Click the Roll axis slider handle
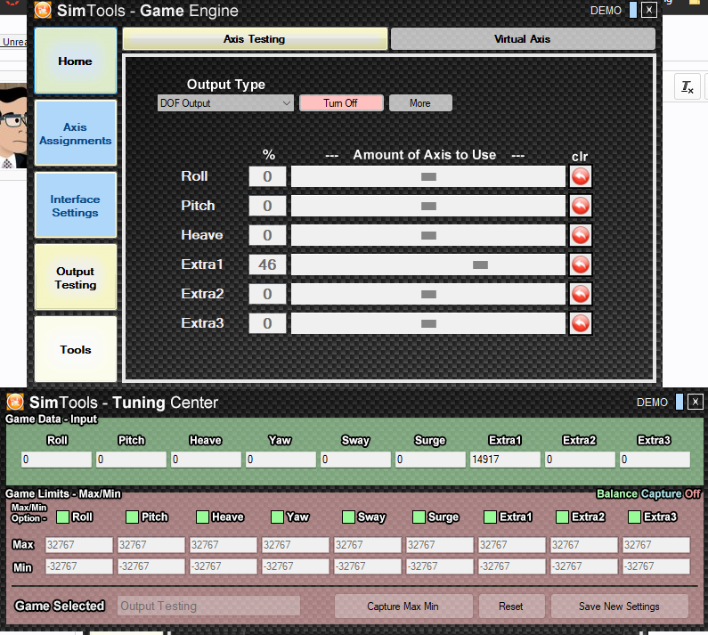 click(x=428, y=176)
